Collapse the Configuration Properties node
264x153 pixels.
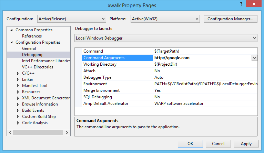(12, 42)
